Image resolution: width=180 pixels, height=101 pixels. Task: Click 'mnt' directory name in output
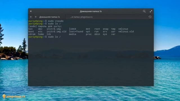click(88, 29)
